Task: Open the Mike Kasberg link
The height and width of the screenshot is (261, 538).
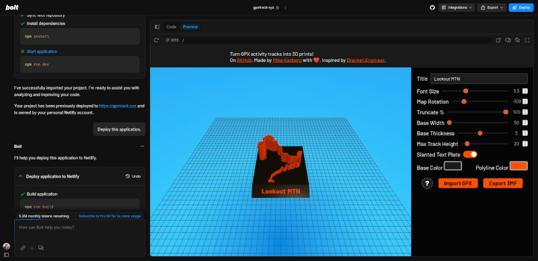Action: [287, 61]
